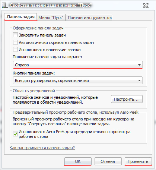156x170 pixels.
Task: Close the dialog with the X button
Action: [146, 6]
